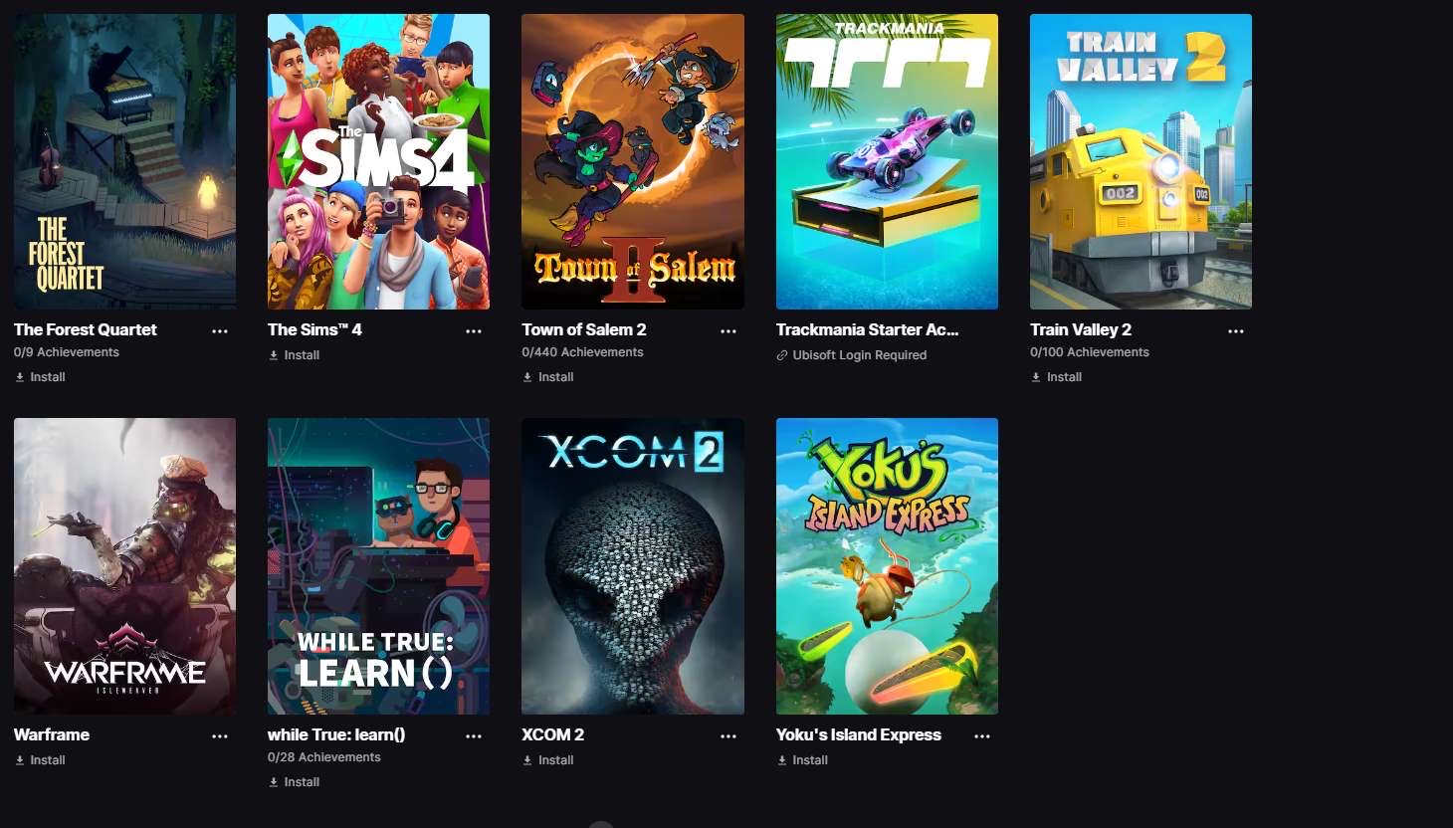Viewport: 1453px width, 828px height.
Task: Select the XCOM 2 cover art
Action: [x=633, y=566]
